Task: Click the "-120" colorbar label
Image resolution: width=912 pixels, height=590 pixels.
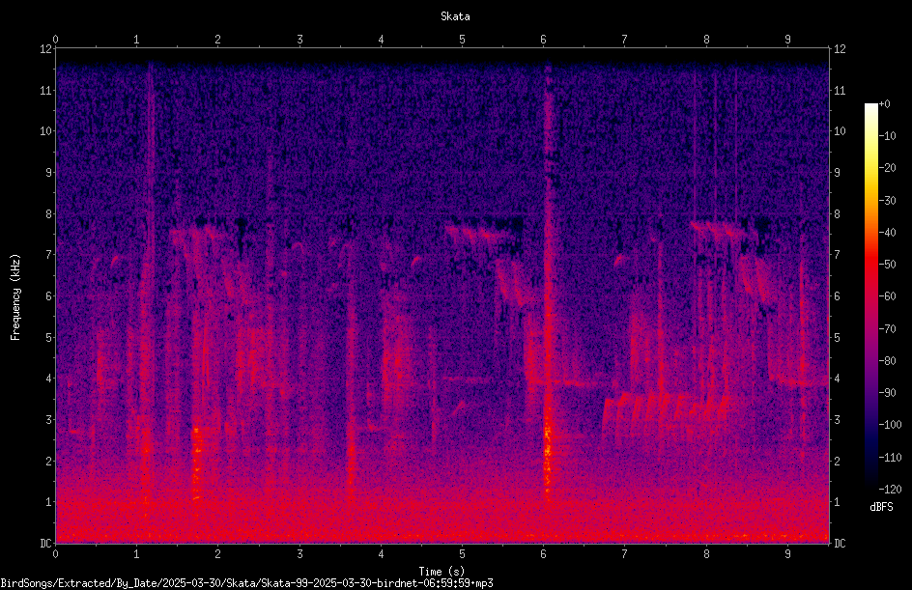Action: pos(891,490)
